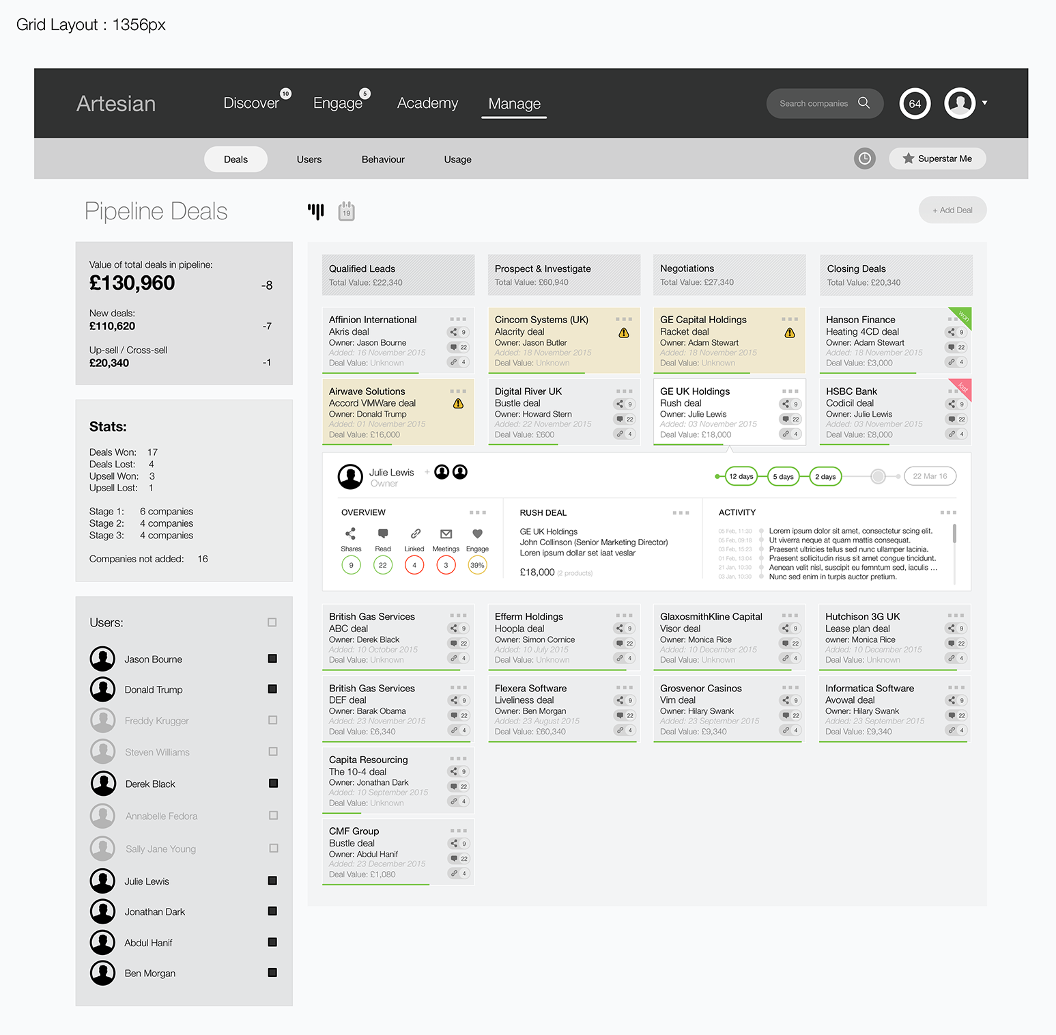Screen dimensions: 1056x1035
Task: Switch to pipeline column view icon
Action: (x=316, y=211)
